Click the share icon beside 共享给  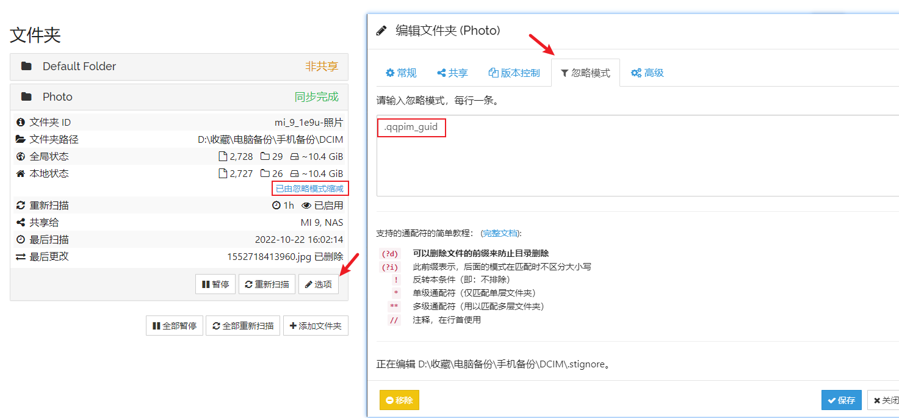[21, 223]
